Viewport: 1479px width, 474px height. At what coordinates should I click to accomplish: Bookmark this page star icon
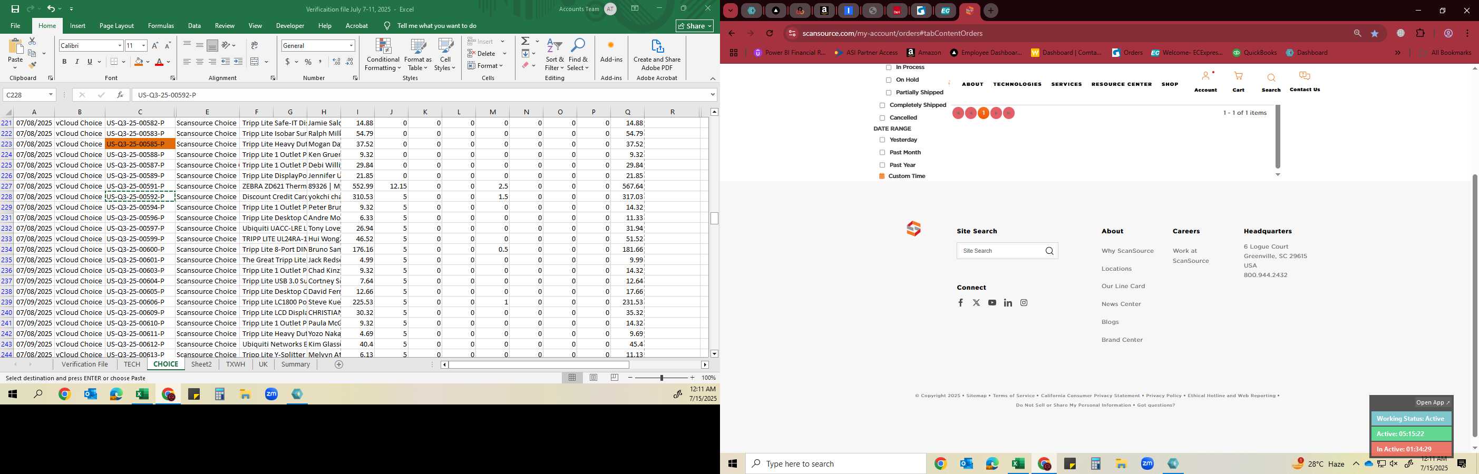click(x=1375, y=33)
